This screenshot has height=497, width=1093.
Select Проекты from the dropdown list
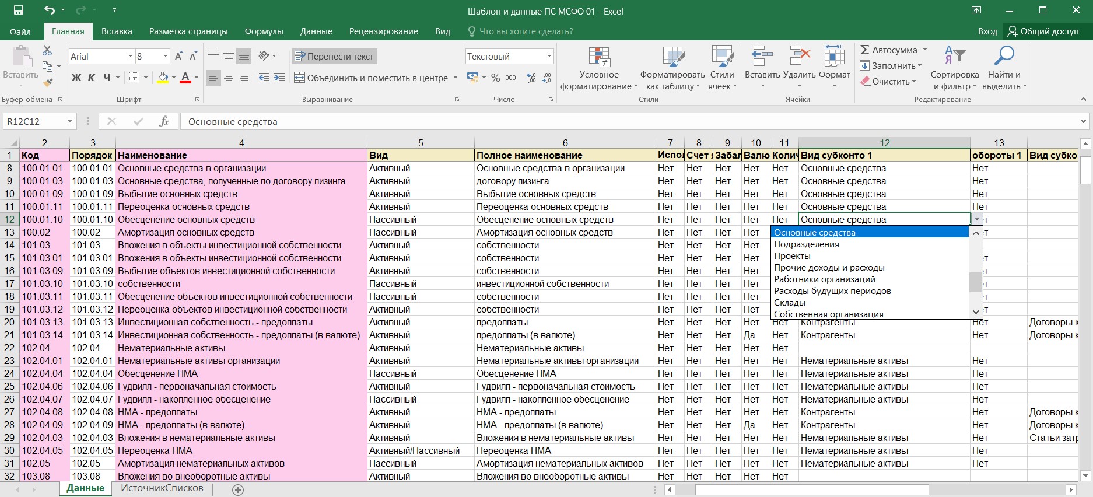[792, 256]
